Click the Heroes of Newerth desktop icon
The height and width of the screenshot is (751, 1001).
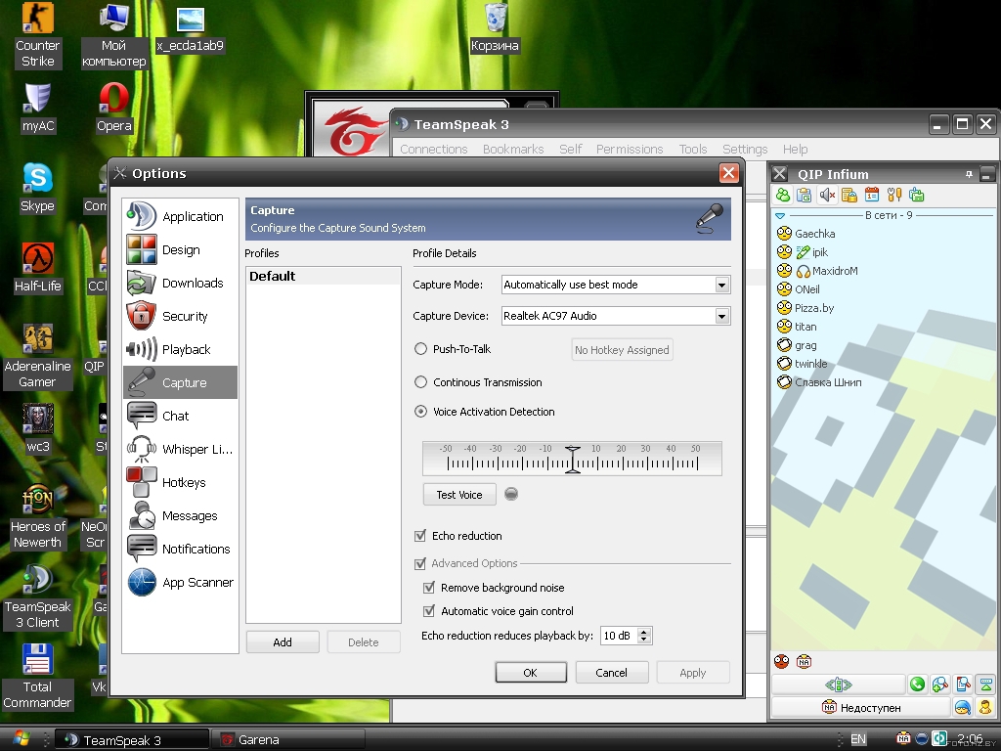point(37,516)
